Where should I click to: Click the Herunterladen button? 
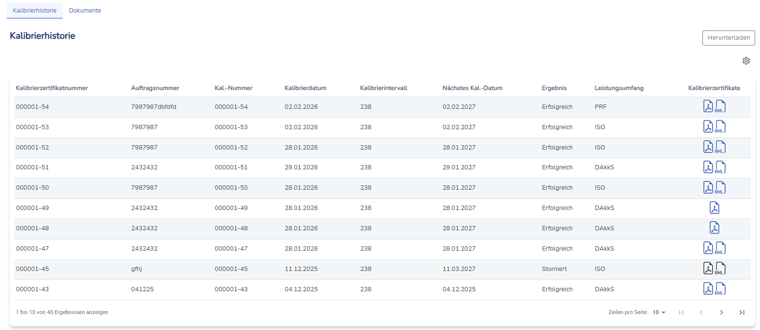click(728, 38)
